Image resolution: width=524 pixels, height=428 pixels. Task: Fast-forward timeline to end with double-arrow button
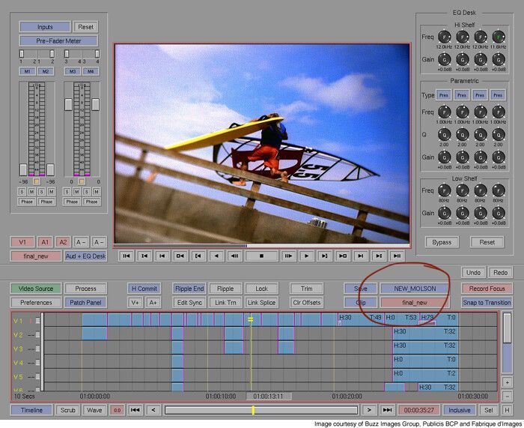click(387, 410)
